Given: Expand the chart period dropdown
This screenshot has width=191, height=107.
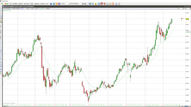Looking at the screenshot, I should (x=180, y=8).
